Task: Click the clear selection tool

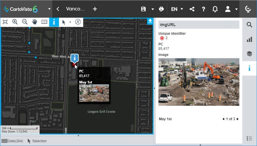Action: pos(78,22)
